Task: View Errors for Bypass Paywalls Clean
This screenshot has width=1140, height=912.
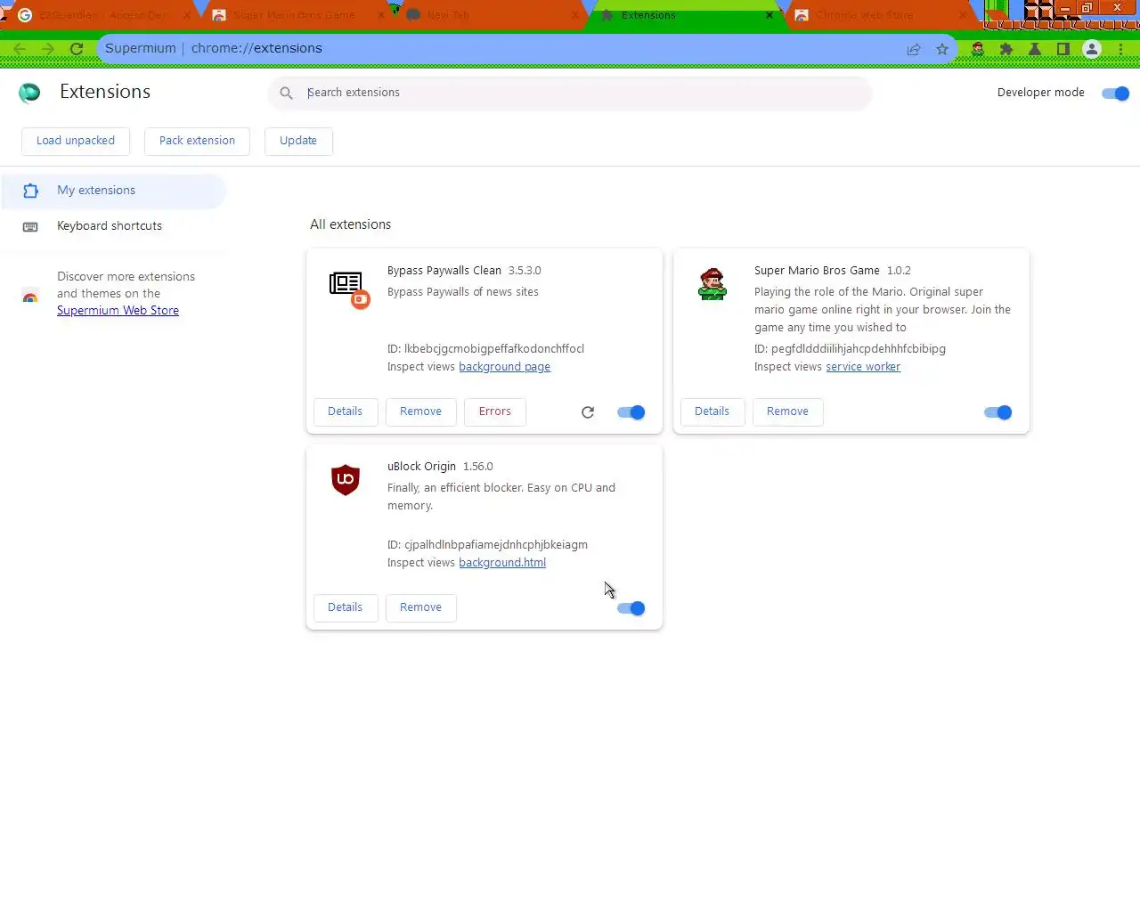Action: (x=495, y=411)
